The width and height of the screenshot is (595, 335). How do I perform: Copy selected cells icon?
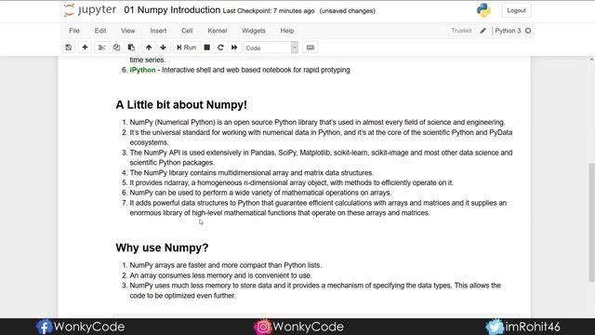[116, 47]
